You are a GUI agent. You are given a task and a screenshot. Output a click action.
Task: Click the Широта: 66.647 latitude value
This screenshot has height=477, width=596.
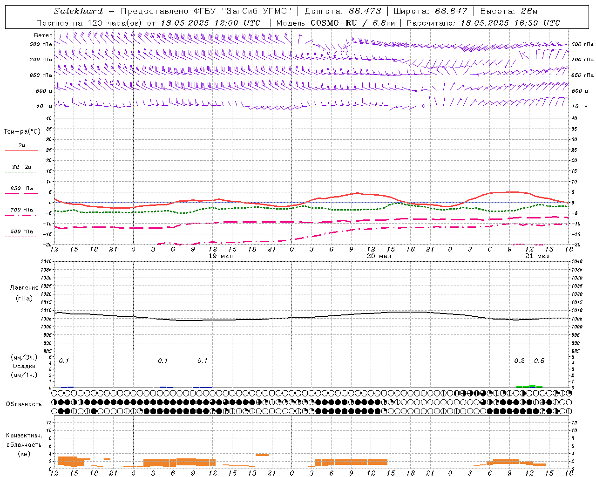(431, 11)
